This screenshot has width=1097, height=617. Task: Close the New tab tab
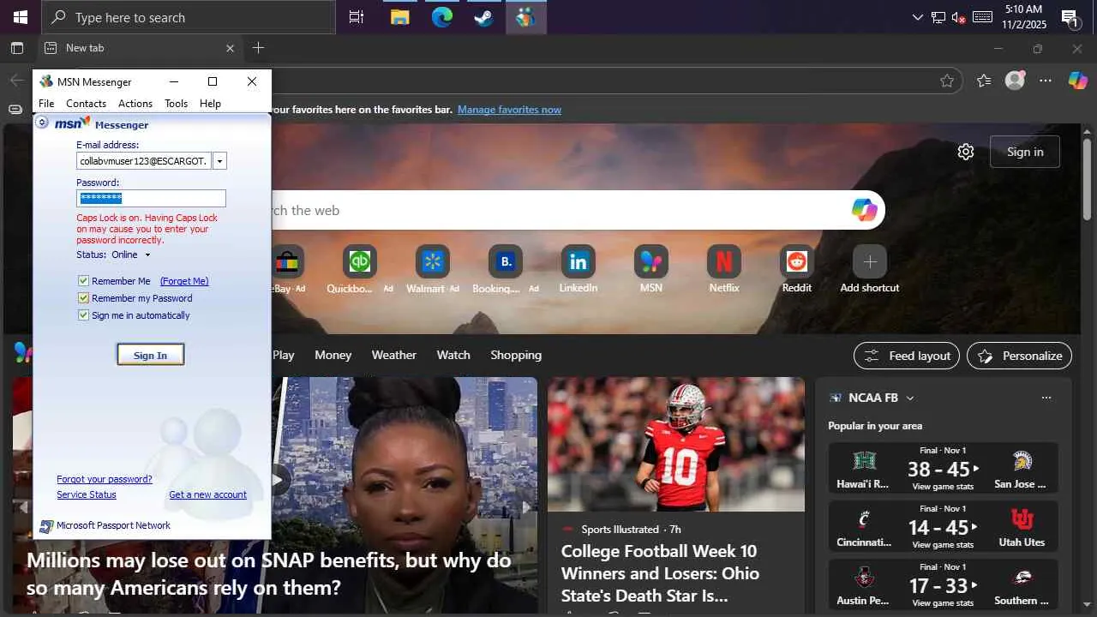click(230, 48)
